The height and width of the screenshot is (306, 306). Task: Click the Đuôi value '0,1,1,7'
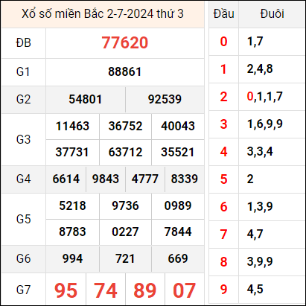pos(265,97)
